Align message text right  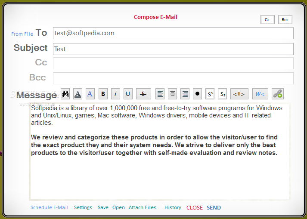pos(185,94)
